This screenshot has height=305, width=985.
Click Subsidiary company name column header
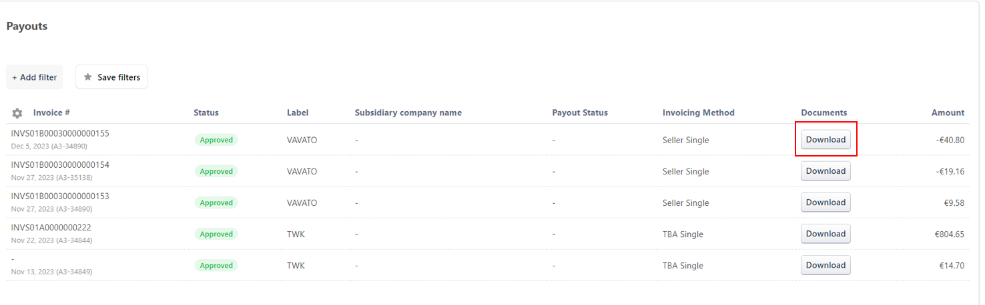coord(408,113)
